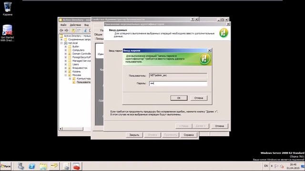Expand the ForeignSecurityPrincipals node
Viewport: 305px width, 171px height.
(x=66, y=57)
